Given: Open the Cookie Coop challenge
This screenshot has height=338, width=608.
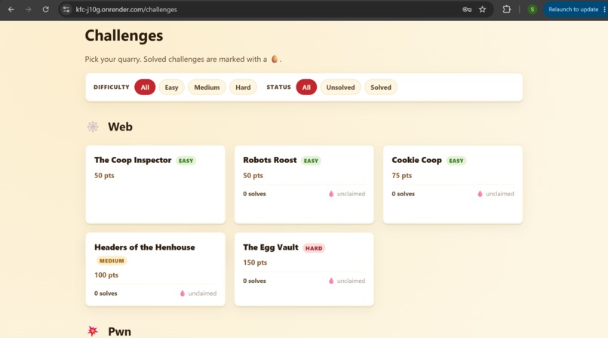Looking at the screenshot, I should coord(453,185).
